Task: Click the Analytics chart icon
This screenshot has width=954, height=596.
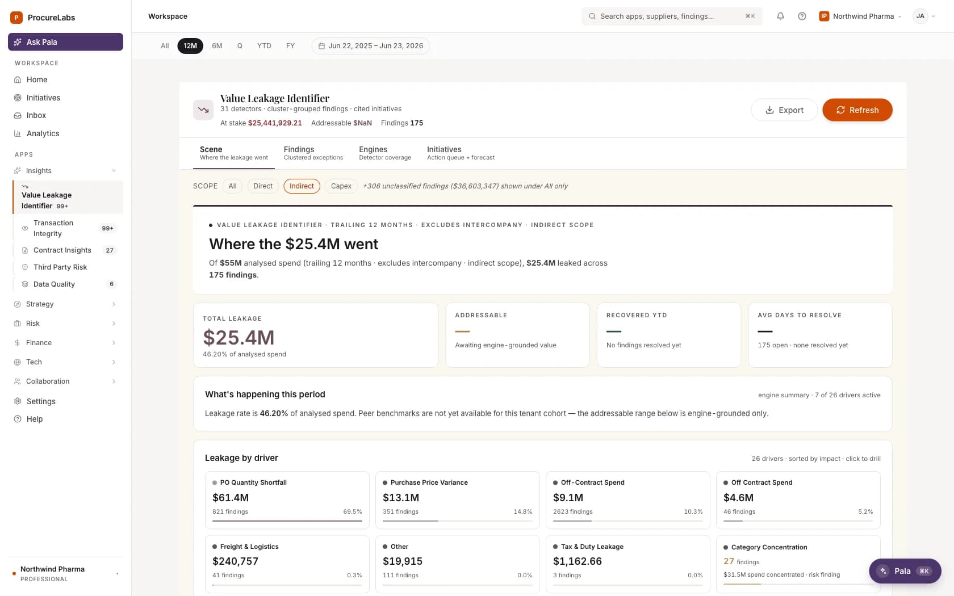Action: [18, 133]
